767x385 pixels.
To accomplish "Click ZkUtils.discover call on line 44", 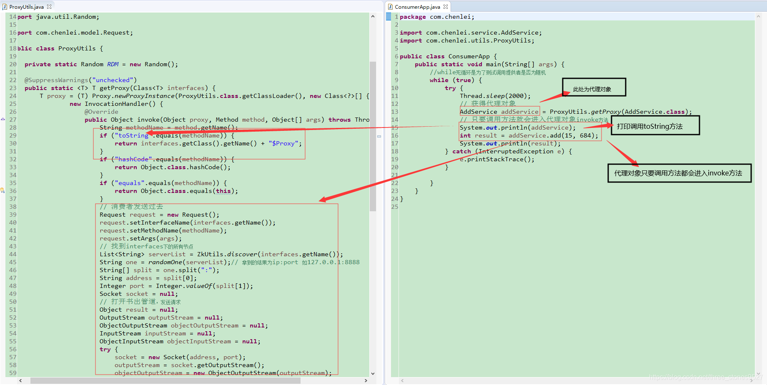I will (227, 254).
